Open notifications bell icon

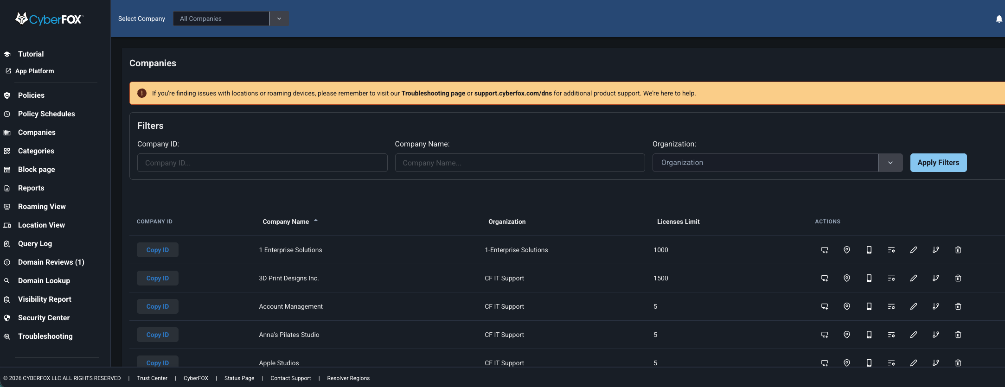(x=999, y=19)
